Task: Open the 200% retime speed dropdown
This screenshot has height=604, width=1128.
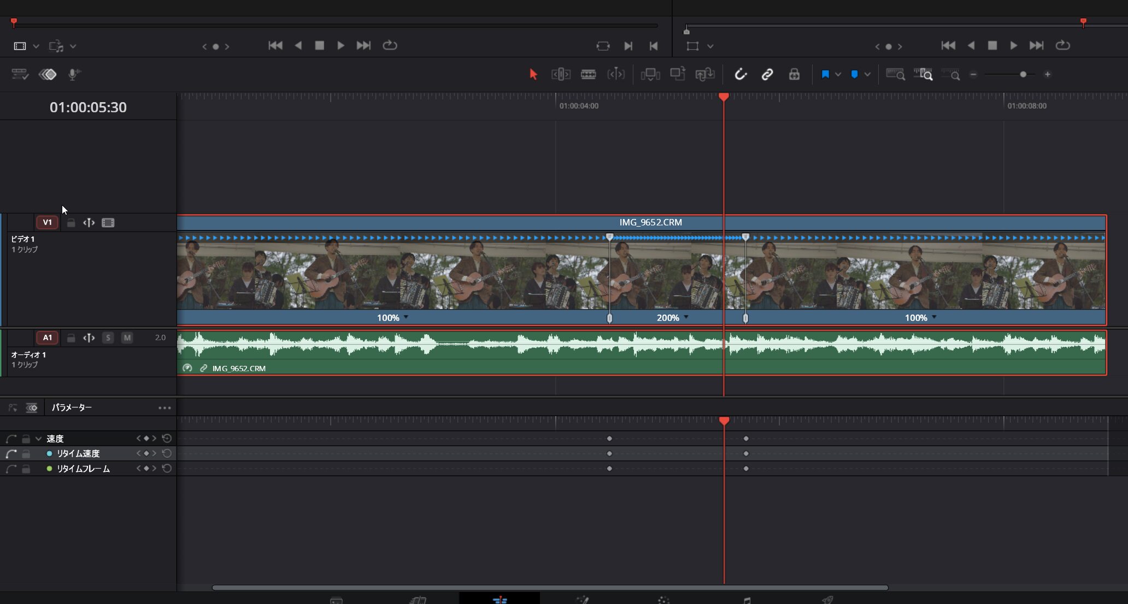Action: (686, 317)
